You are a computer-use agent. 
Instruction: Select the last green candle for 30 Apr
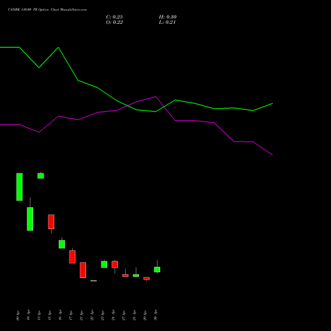coord(157,269)
